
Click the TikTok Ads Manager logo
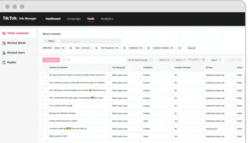click(20, 18)
